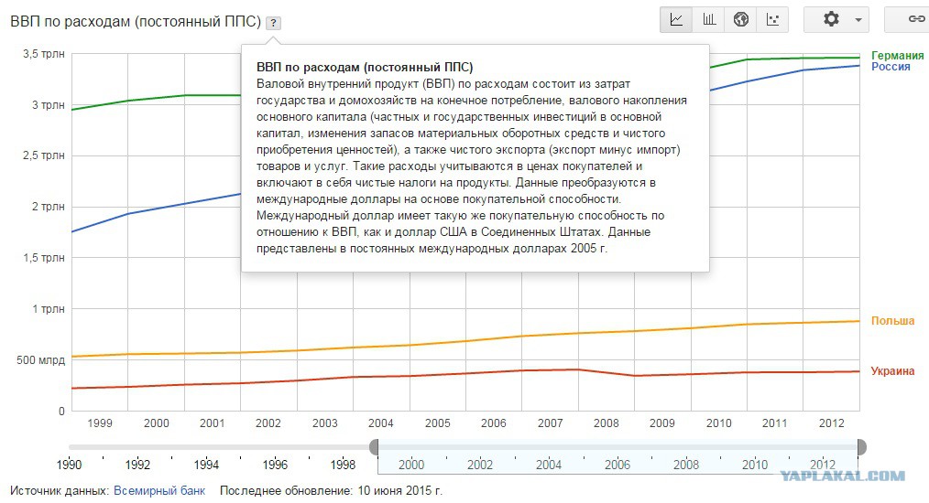Click the 2005 x-axis year label
929x503 pixels.
coord(437,423)
